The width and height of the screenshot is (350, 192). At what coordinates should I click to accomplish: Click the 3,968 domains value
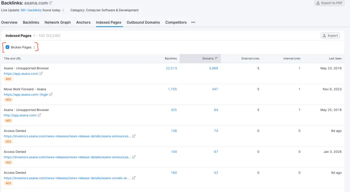click(x=213, y=68)
